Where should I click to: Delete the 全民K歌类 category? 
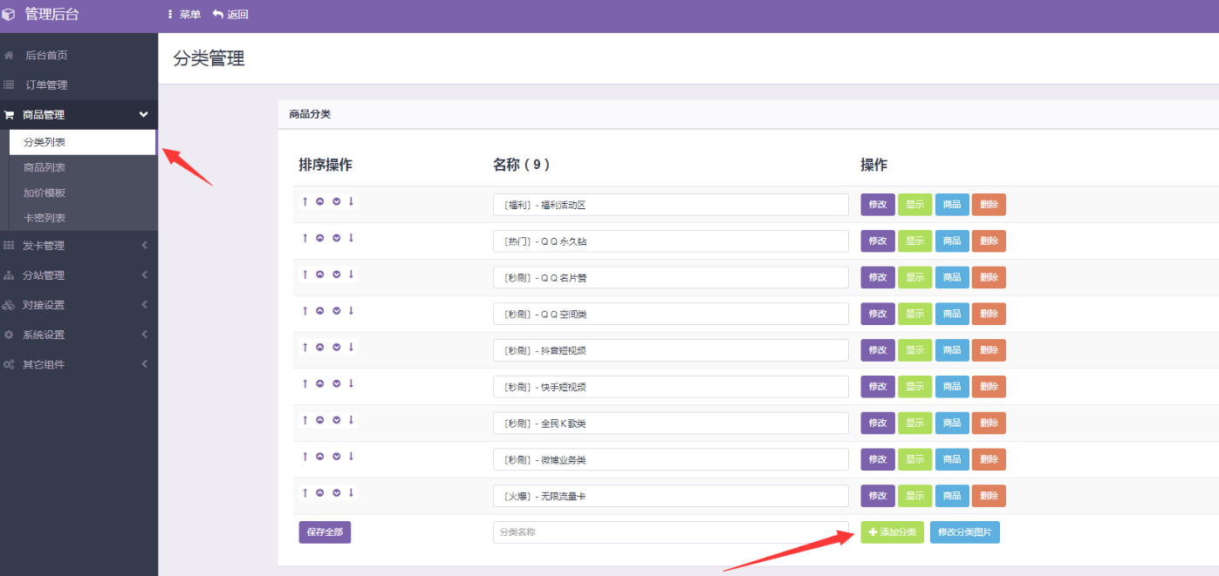pos(989,423)
